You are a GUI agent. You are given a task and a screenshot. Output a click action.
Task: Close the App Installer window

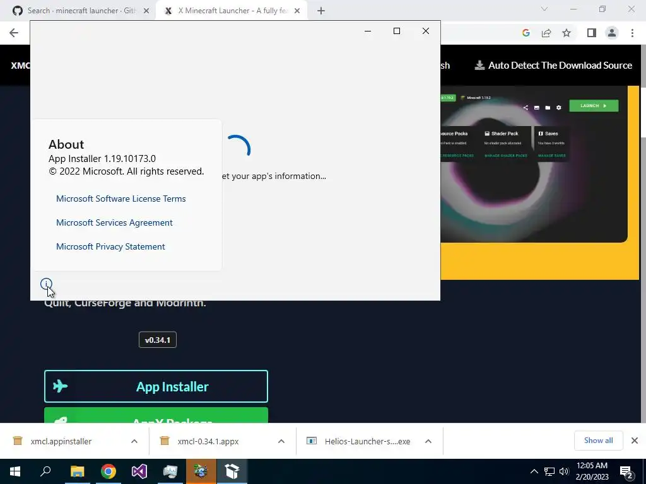coord(426,31)
